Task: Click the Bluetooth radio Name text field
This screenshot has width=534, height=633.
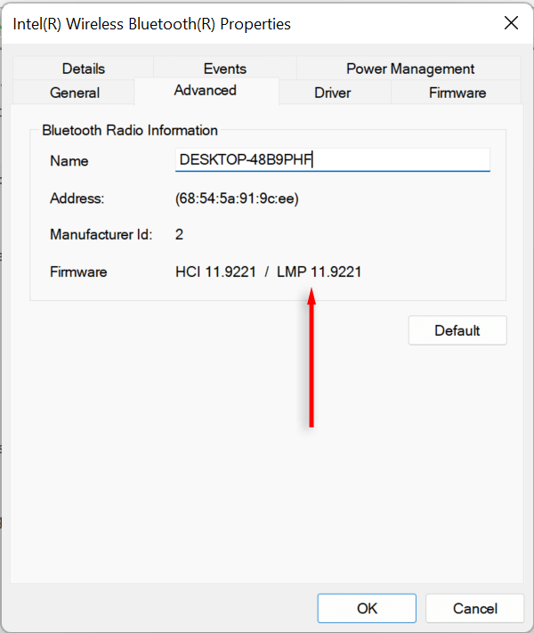Action: (x=332, y=160)
